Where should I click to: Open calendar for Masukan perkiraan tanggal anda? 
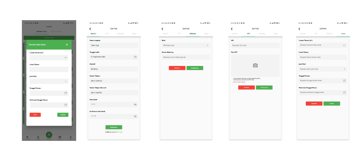coord(344,92)
